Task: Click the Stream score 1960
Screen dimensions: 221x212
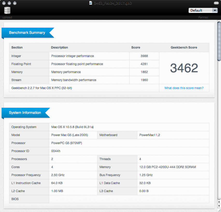Action: coord(144,80)
